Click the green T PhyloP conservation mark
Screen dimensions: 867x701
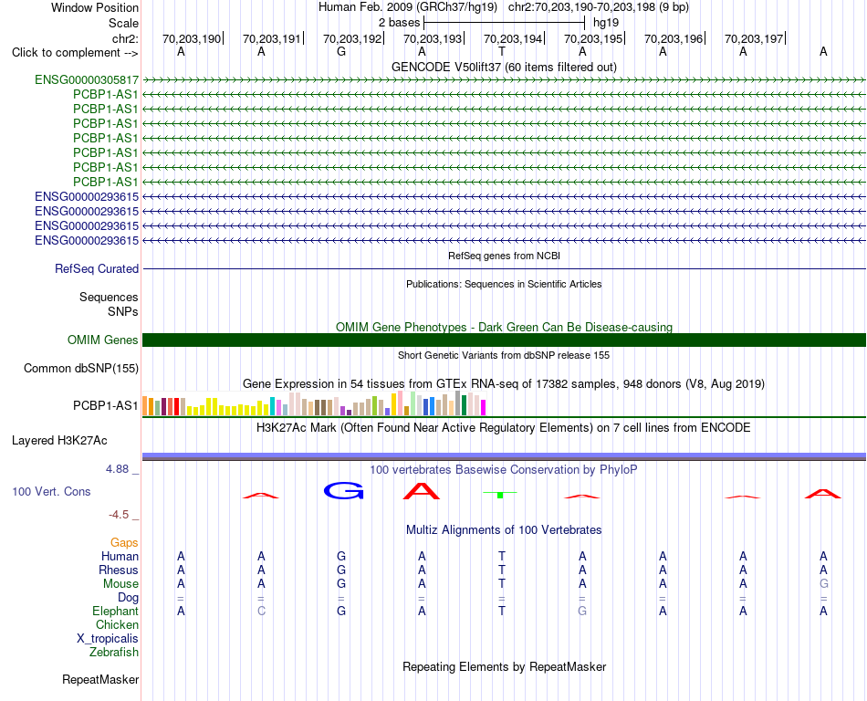tap(500, 494)
